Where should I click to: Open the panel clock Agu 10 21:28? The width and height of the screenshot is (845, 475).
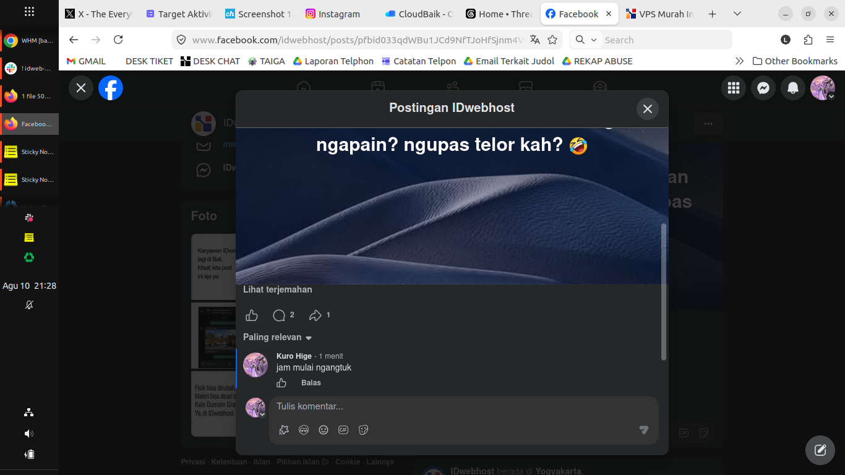click(29, 286)
